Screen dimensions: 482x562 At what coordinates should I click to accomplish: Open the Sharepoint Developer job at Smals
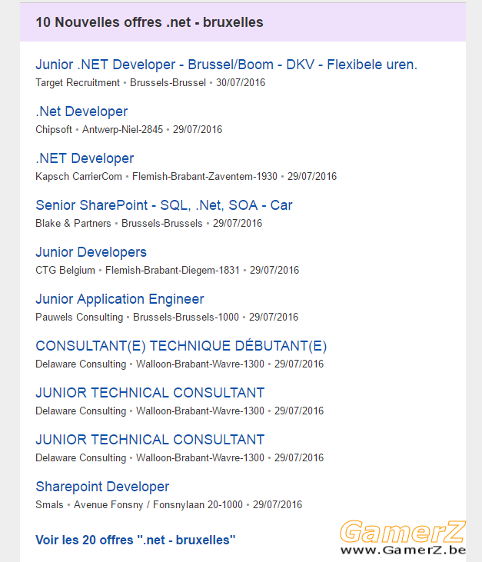[x=102, y=487]
